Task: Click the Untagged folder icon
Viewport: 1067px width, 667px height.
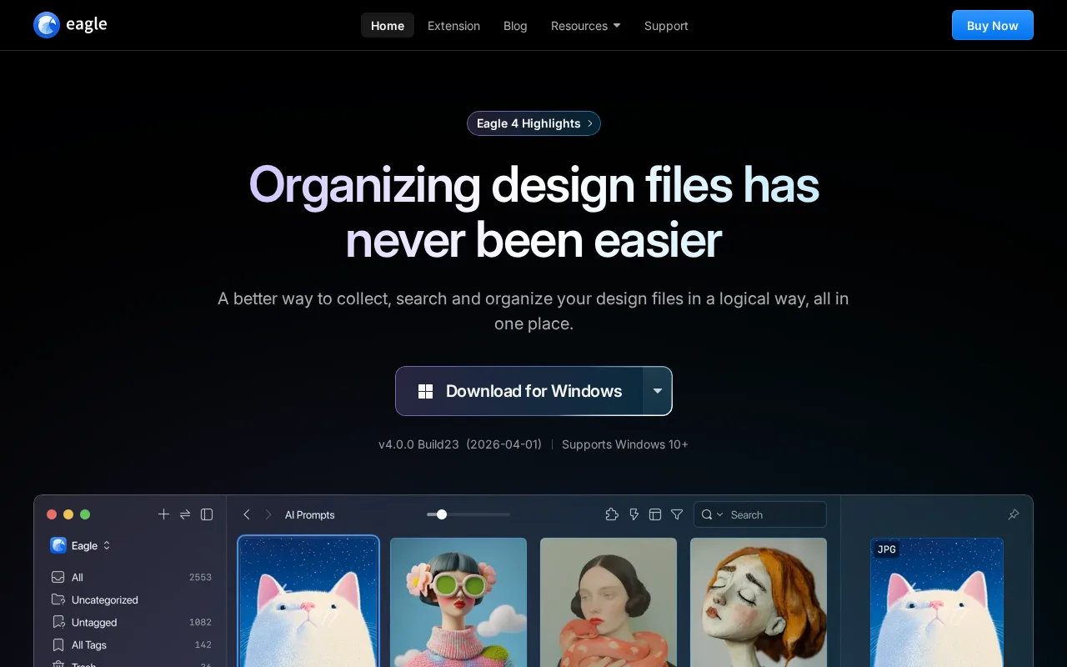Action: [x=58, y=622]
